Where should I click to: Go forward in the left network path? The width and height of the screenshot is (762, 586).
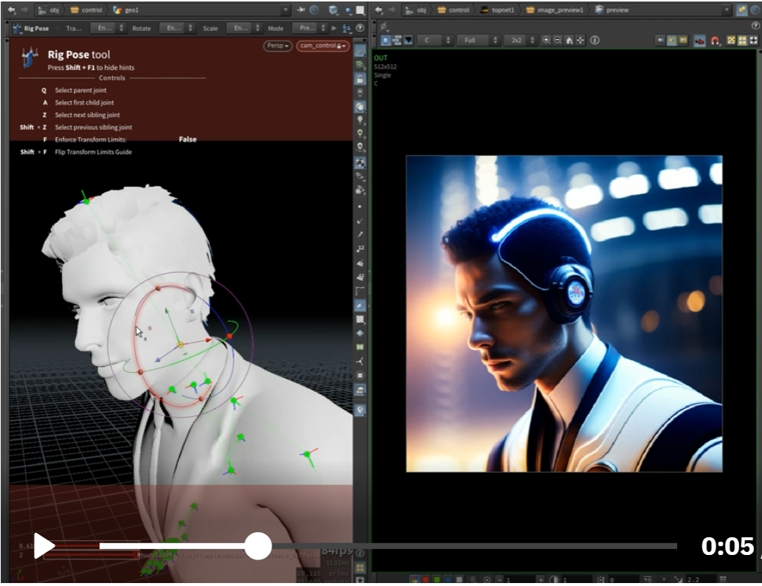pyautogui.click(x=24, y=10)
